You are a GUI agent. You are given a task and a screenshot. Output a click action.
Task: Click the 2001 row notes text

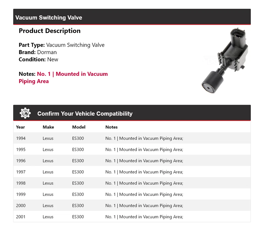click(x=144, y=217)
